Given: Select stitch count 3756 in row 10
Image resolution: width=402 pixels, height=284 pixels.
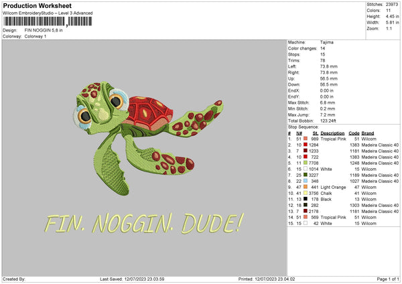Looking at the screenshot, I should pos(314,194).
